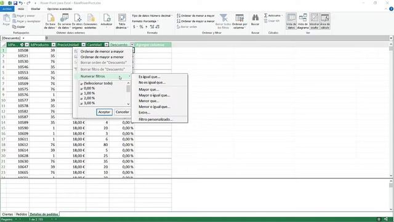Uncheck the 2,00 % filter checkbox

[x=82, y=99]
